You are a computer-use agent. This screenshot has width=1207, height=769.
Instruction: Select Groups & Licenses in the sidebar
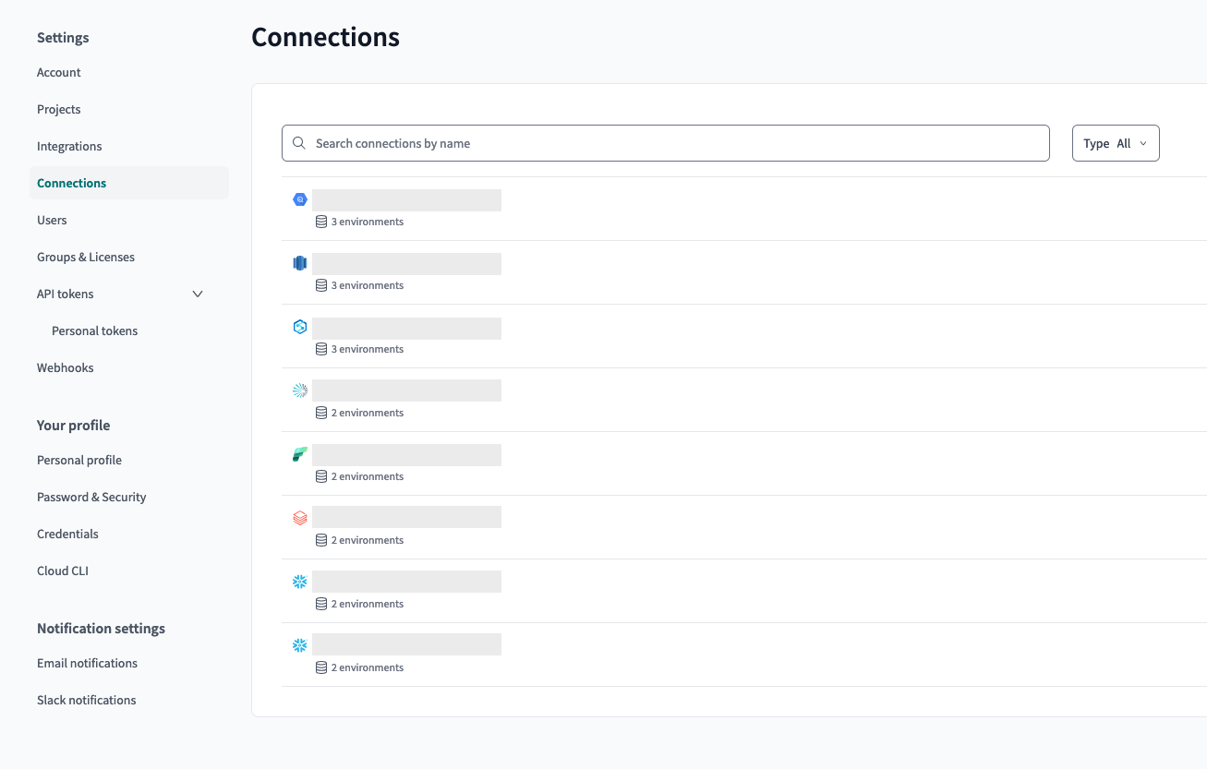click(86, 257)
